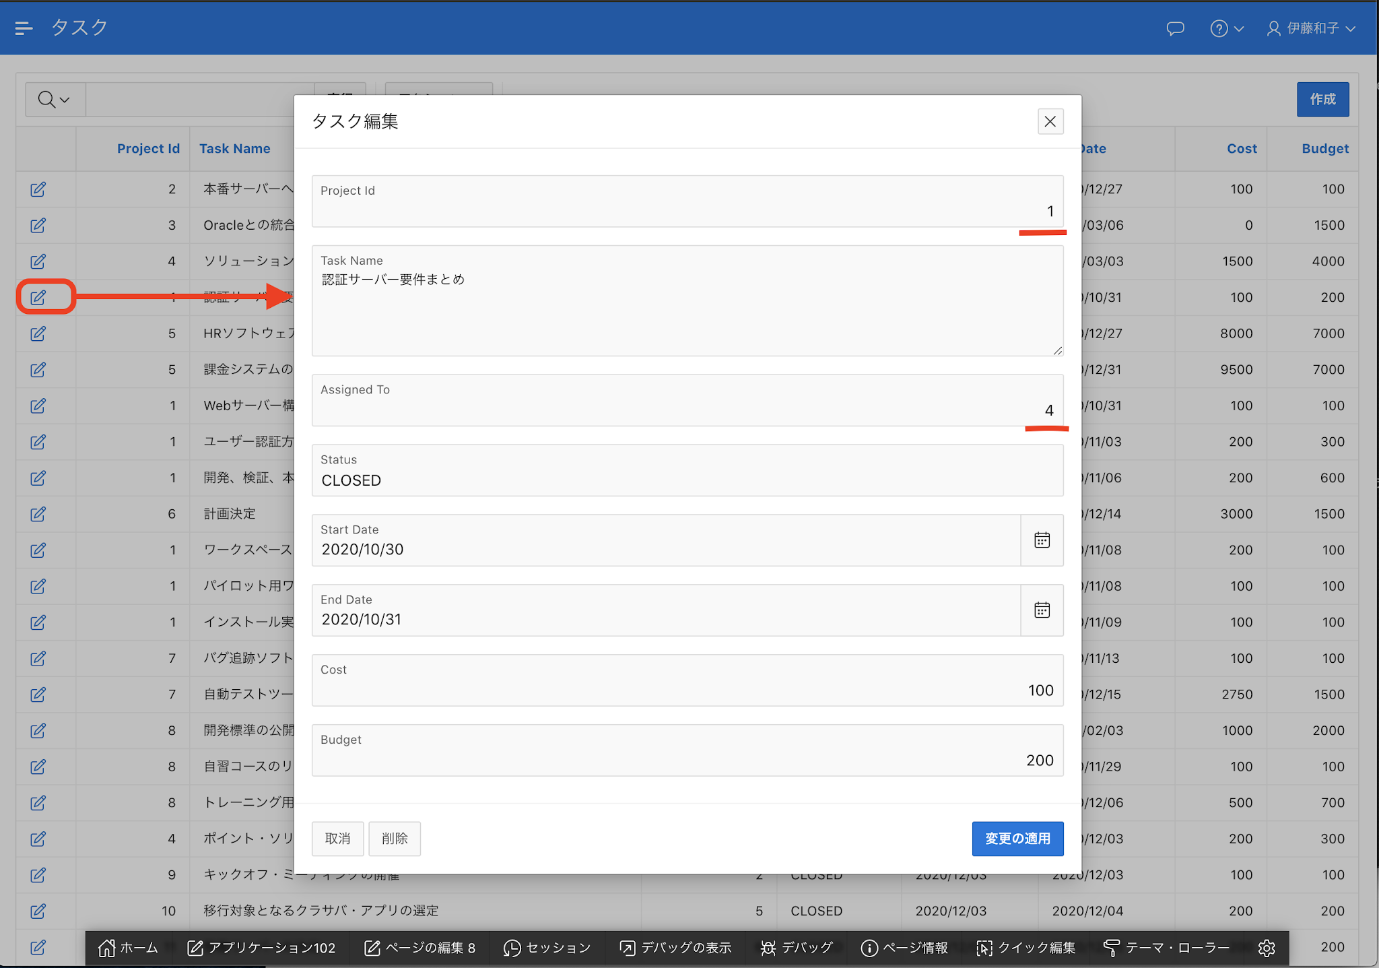Open the End Date calendar picker
Screen dimensions: 1379x968
pos(1042,610)
